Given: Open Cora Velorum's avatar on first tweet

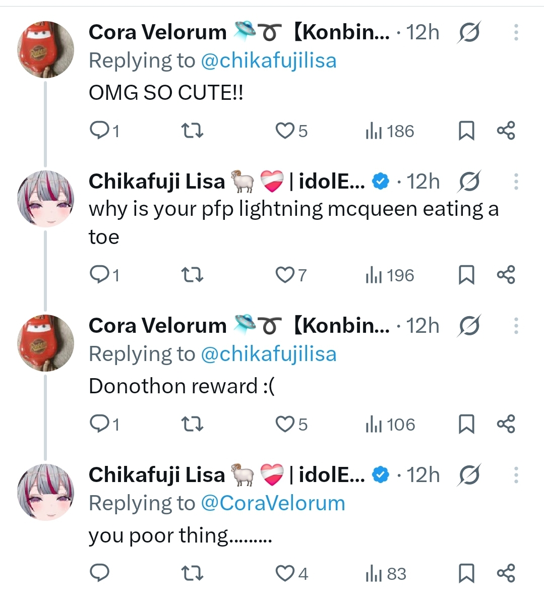Looking at the screenshot, I should point(45,49).
